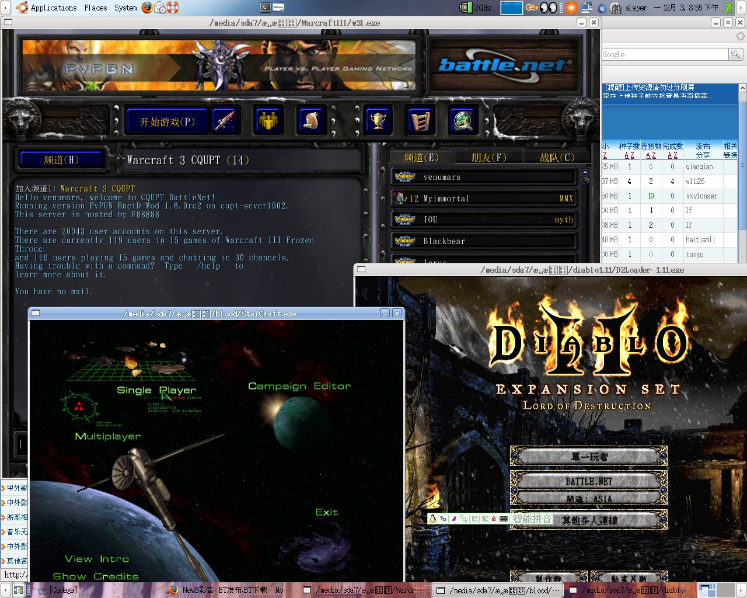The image size is (747, 598).
Task: Click the keyboard icon on input method bar
Action: coord(503,519)
